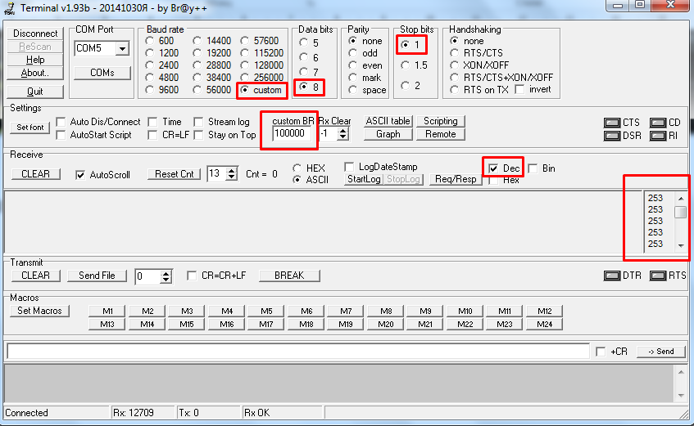Choose the custom baud rate option
The width and height of the screenshot is (694, 426).
[244, 90]
